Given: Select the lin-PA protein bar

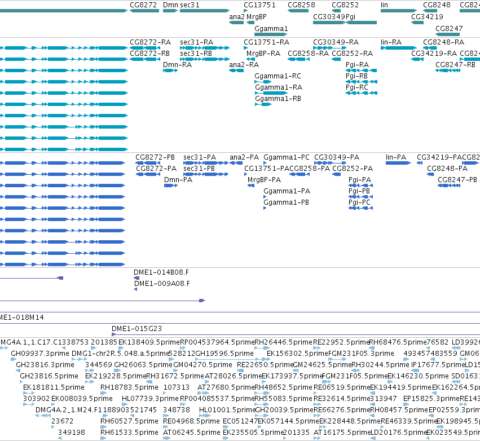Looking at the screenshot, I should [x=398, y=163].
